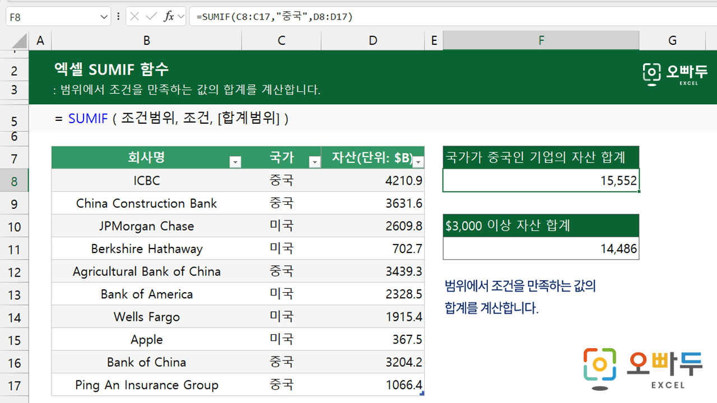Select the JPMorgan Chase cell
The image size is (717, 403).
click(x=146, y=226)
